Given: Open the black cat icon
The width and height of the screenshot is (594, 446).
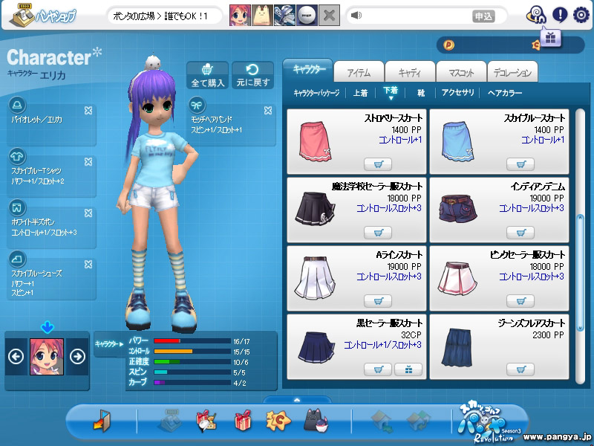Looking at the screenshot, I should pyautogui.click(x=316, y=420).
